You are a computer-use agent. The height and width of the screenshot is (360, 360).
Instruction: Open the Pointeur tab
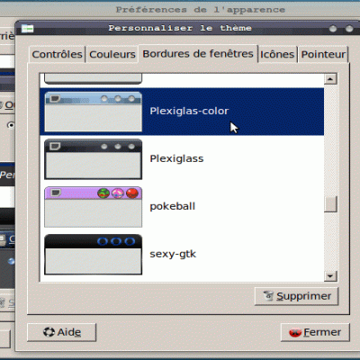323,54
